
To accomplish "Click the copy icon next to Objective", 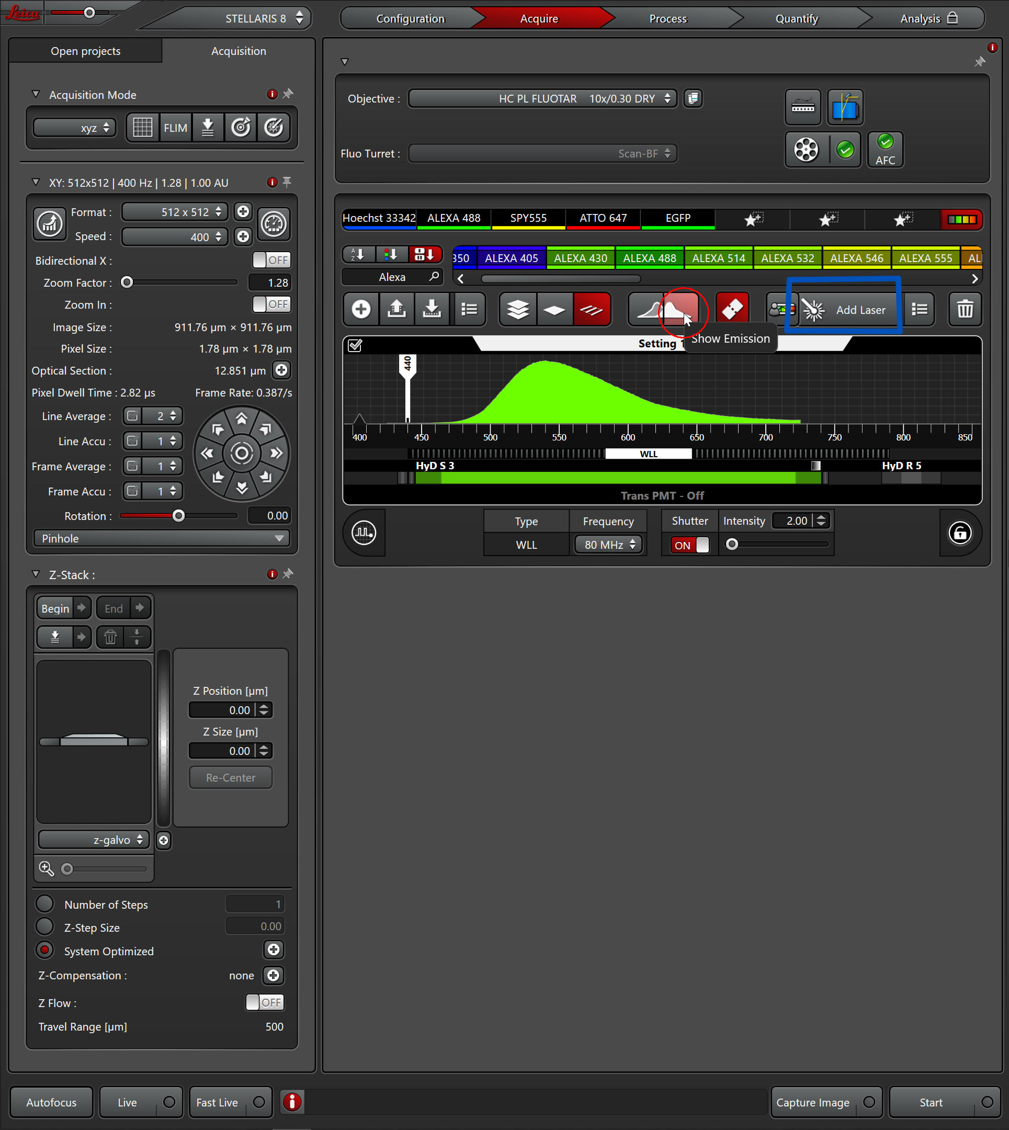I will [693, 99].
